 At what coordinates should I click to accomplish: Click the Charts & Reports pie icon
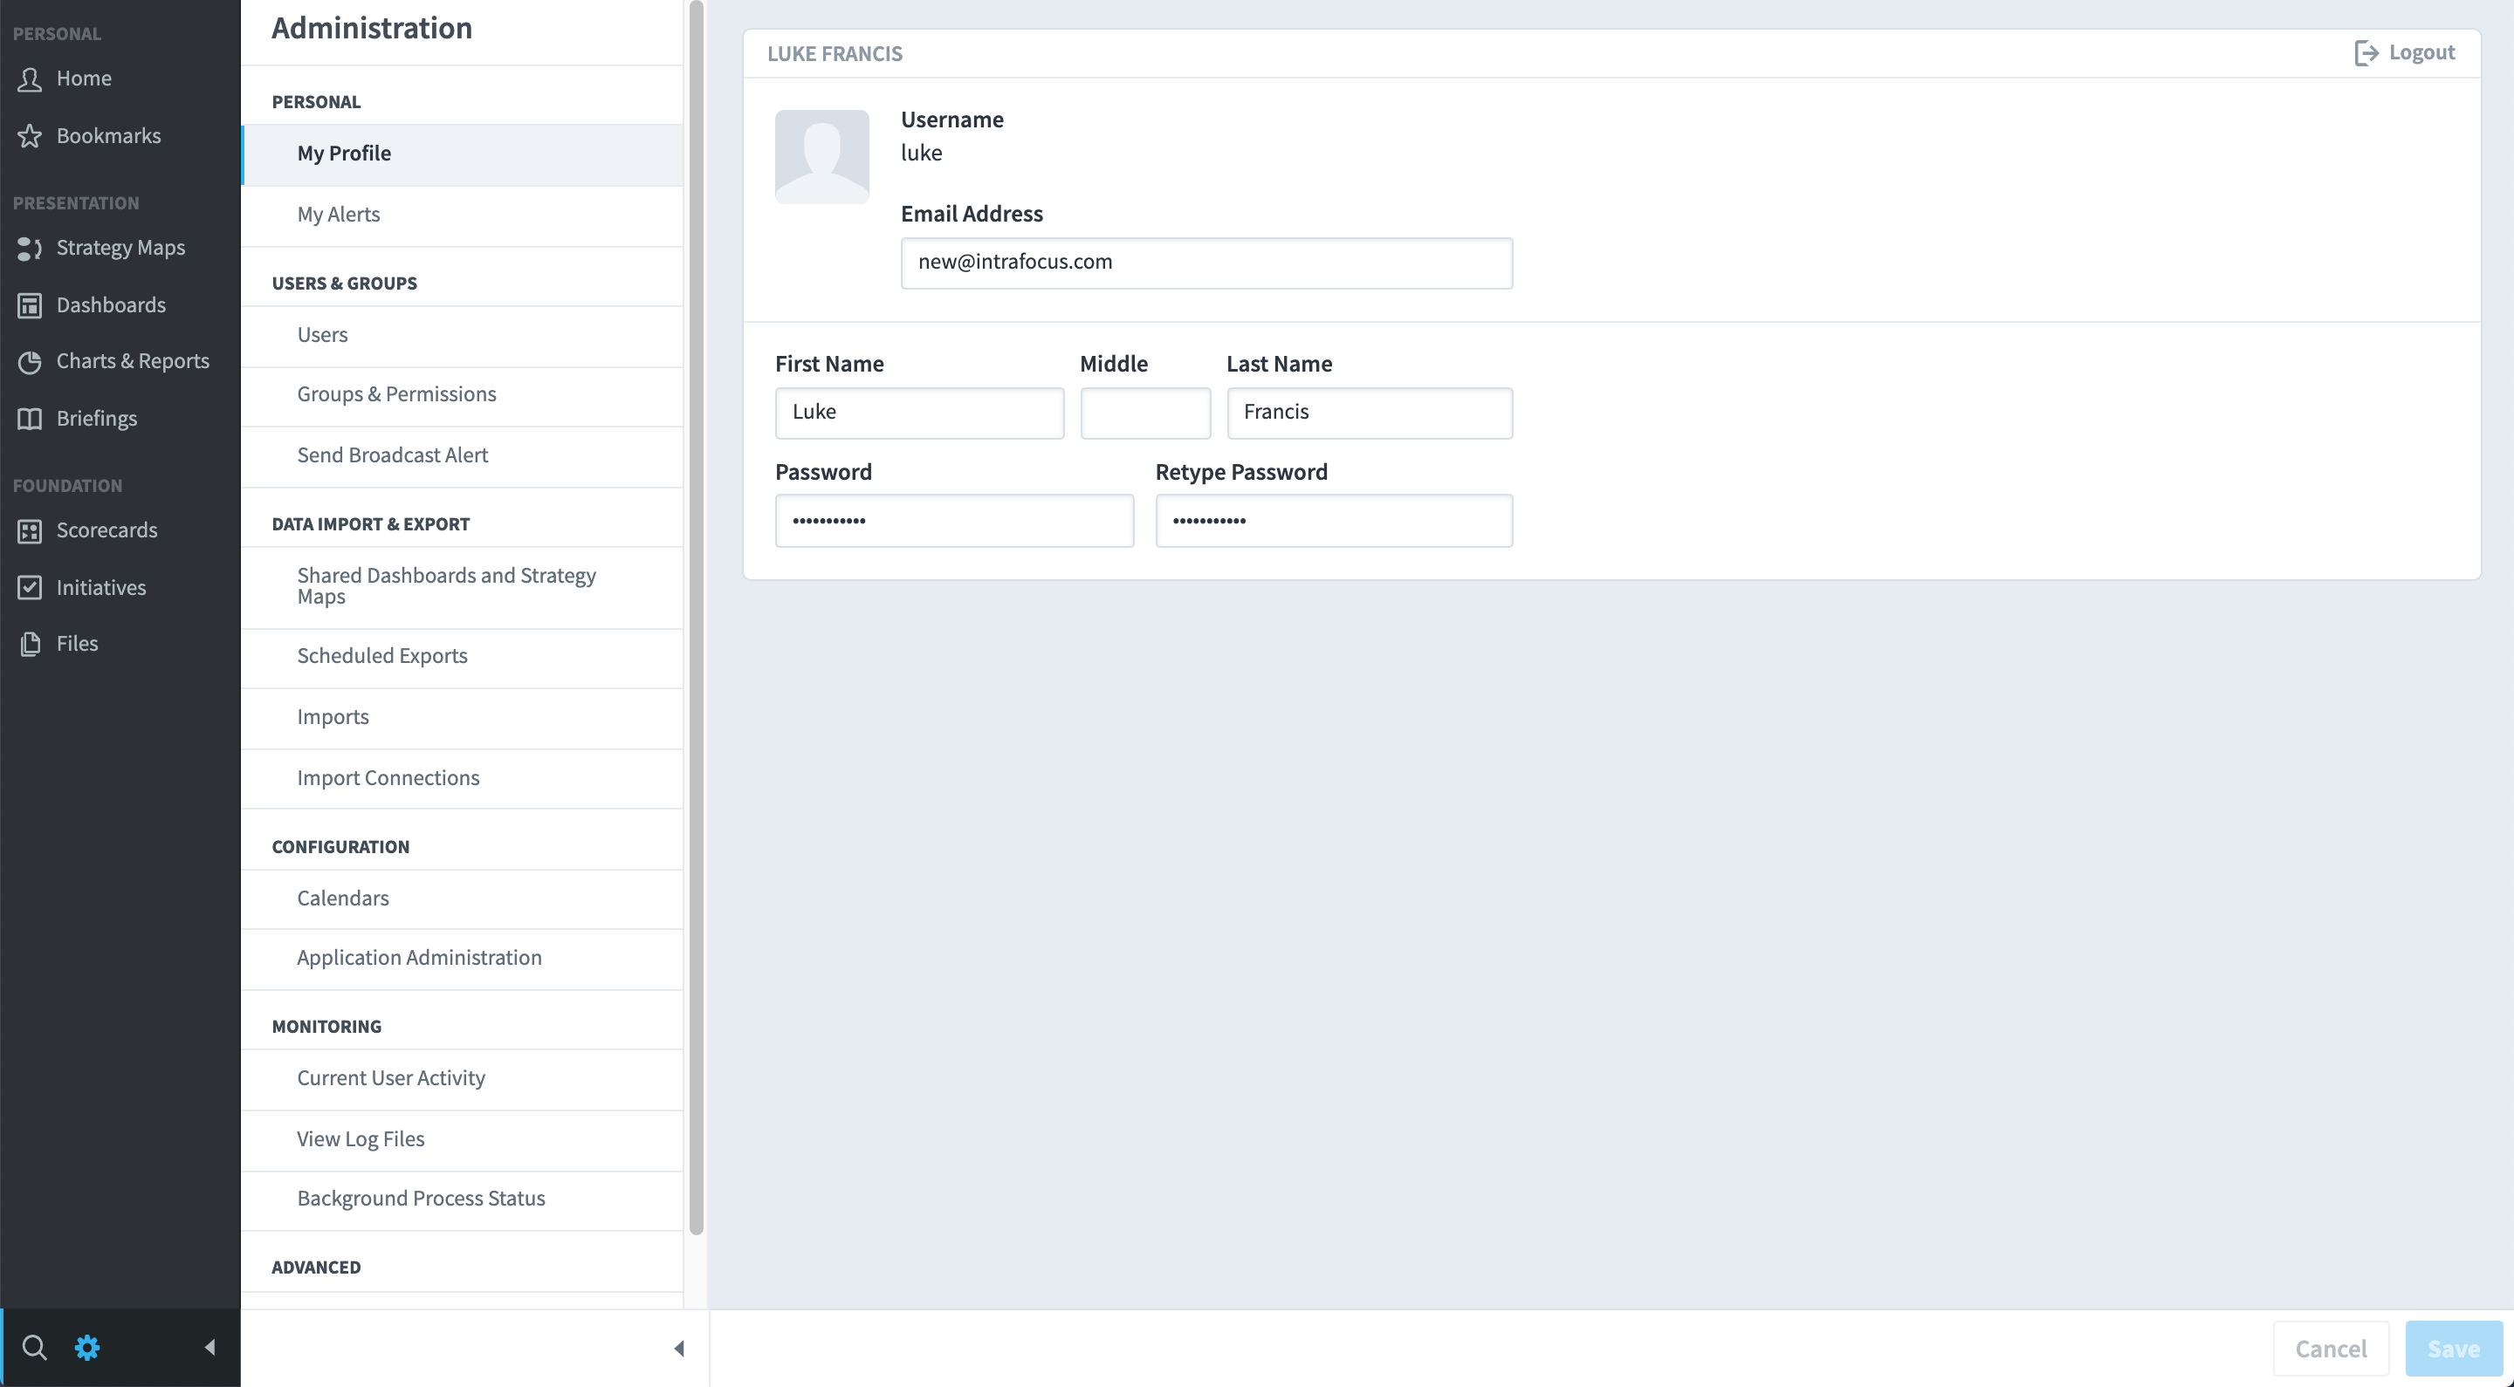tap(31, 362)
